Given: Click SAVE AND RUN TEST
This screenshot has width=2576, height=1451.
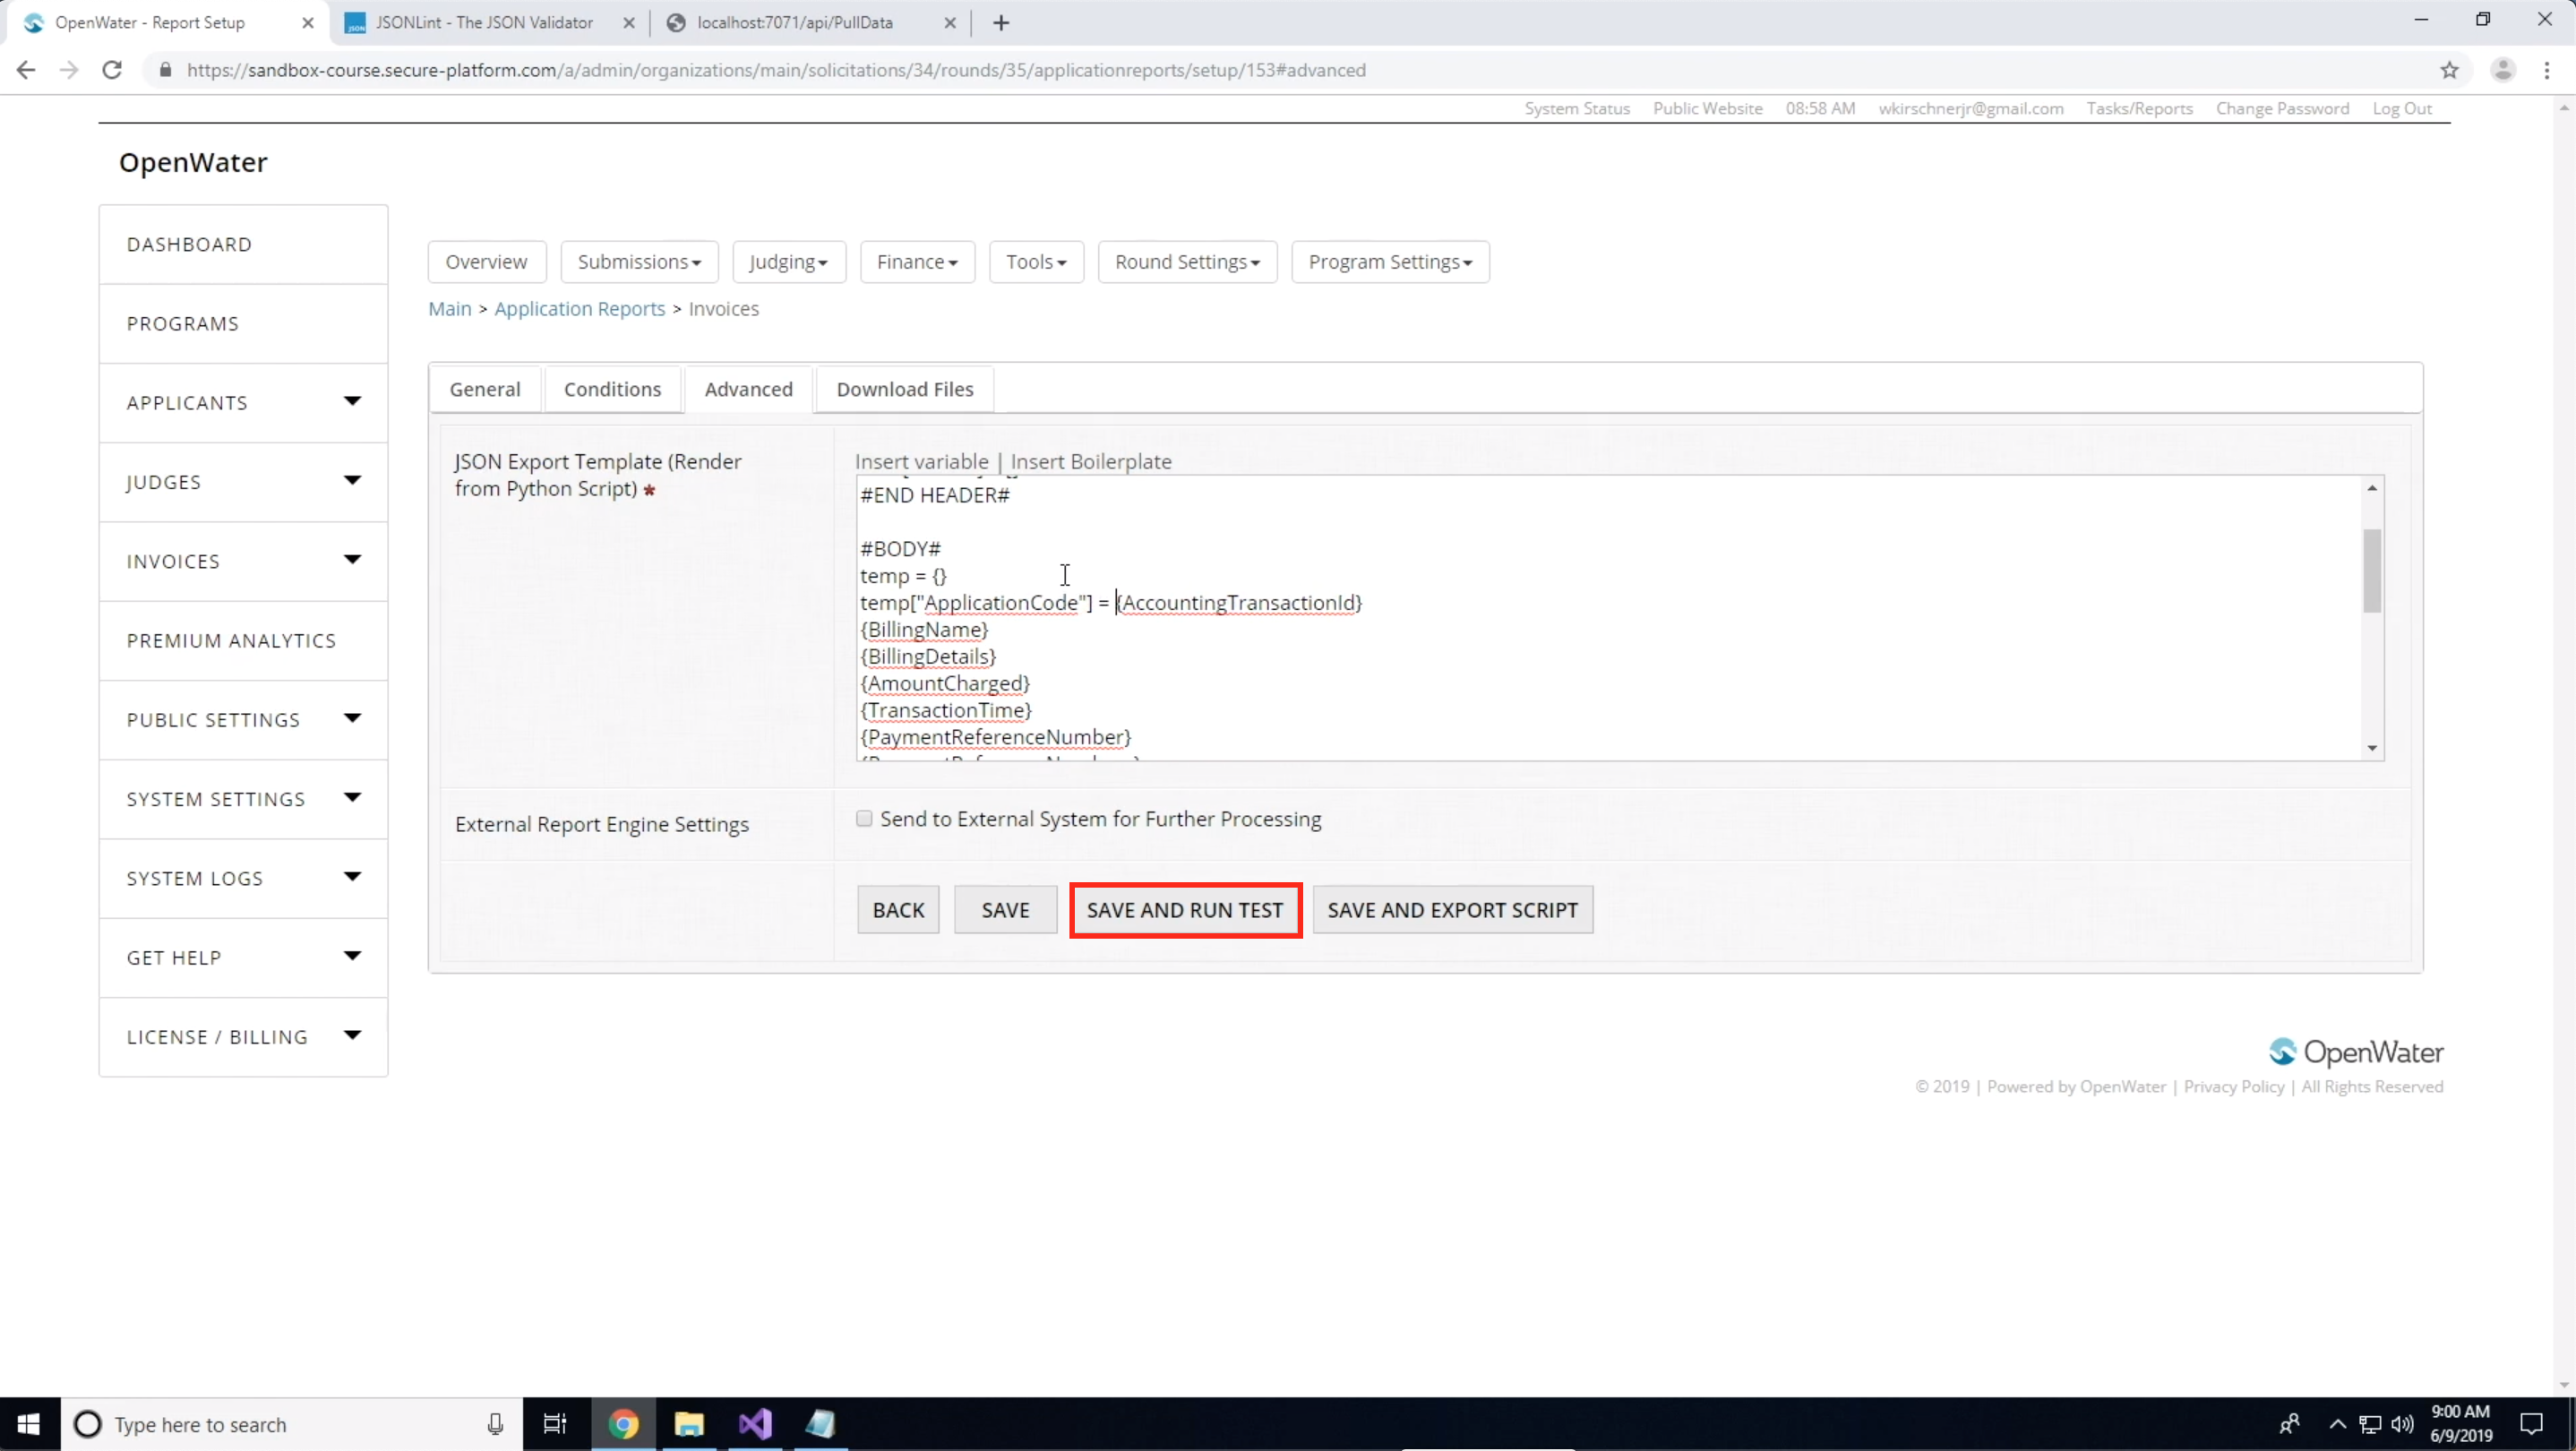Looking at the screenshot, I should pos(1185,910).
